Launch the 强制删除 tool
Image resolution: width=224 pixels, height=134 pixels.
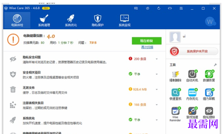[x=175, y=76]
